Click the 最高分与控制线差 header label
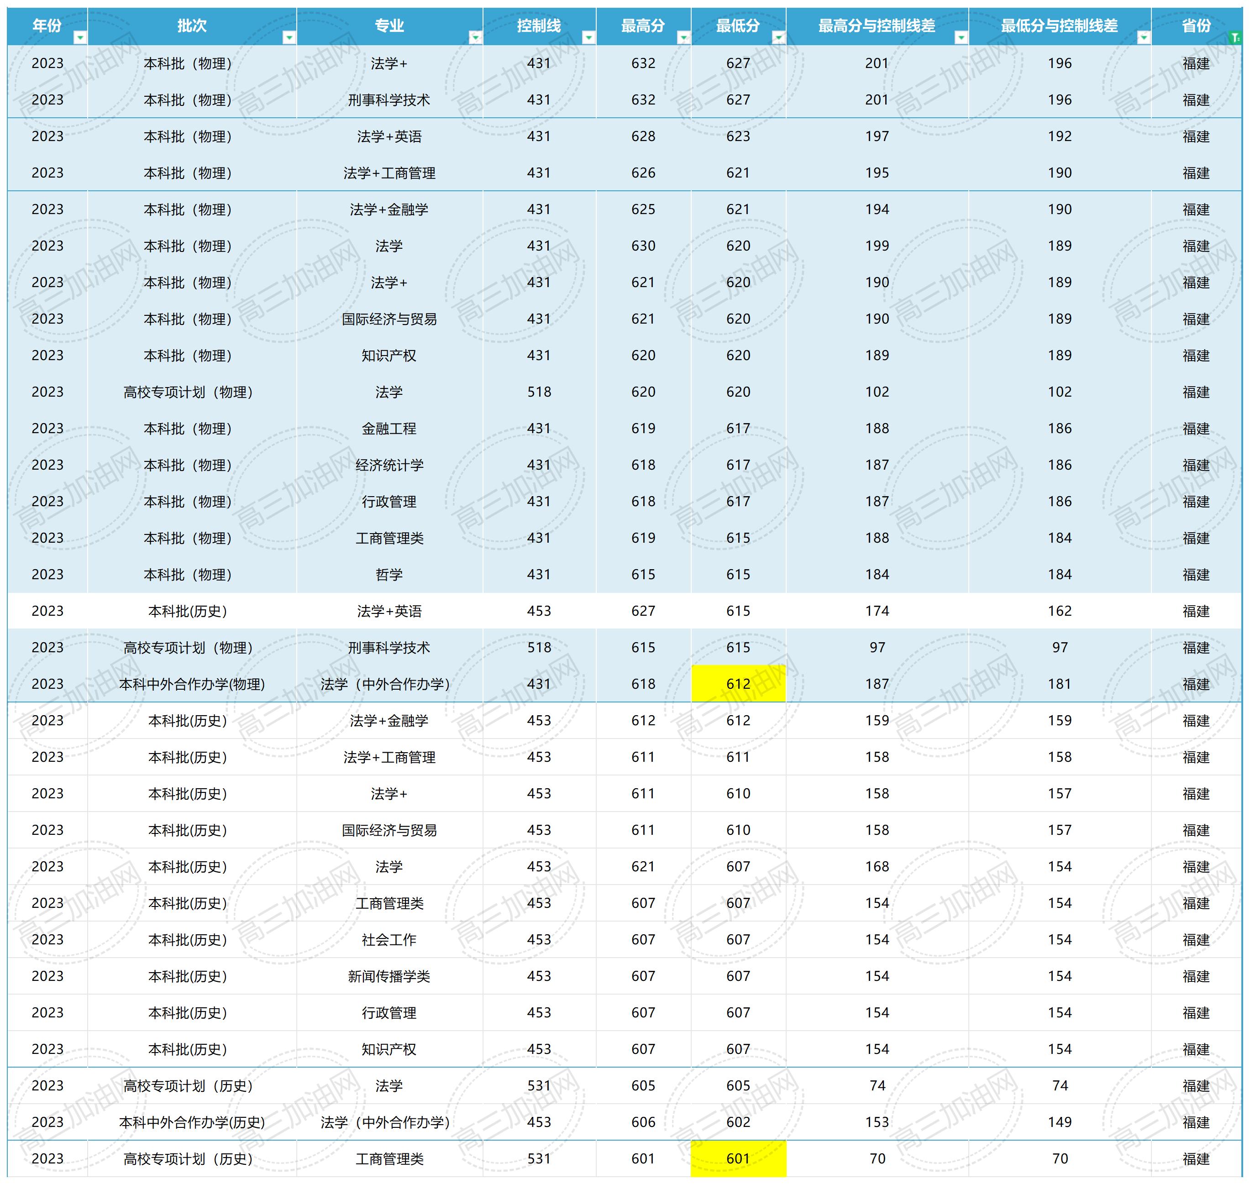Viewport: 1250px width, 1184px height. click(x=877, y=26)
